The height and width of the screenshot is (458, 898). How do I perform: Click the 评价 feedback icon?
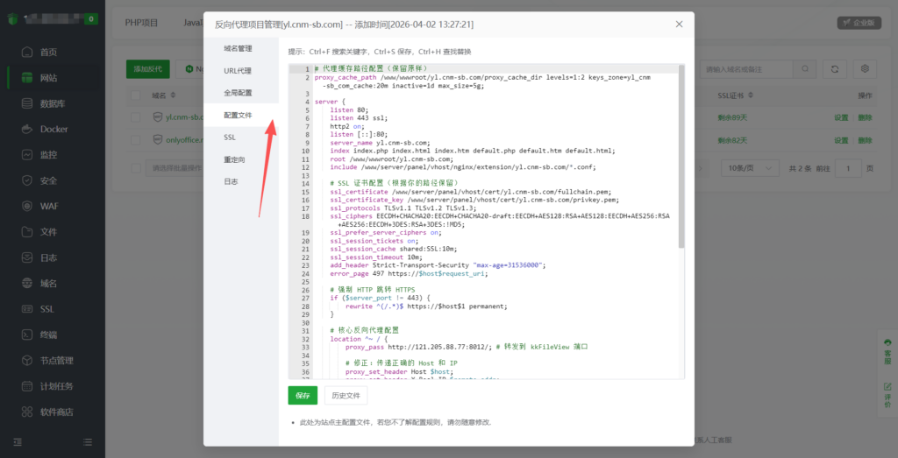point(887,387)
